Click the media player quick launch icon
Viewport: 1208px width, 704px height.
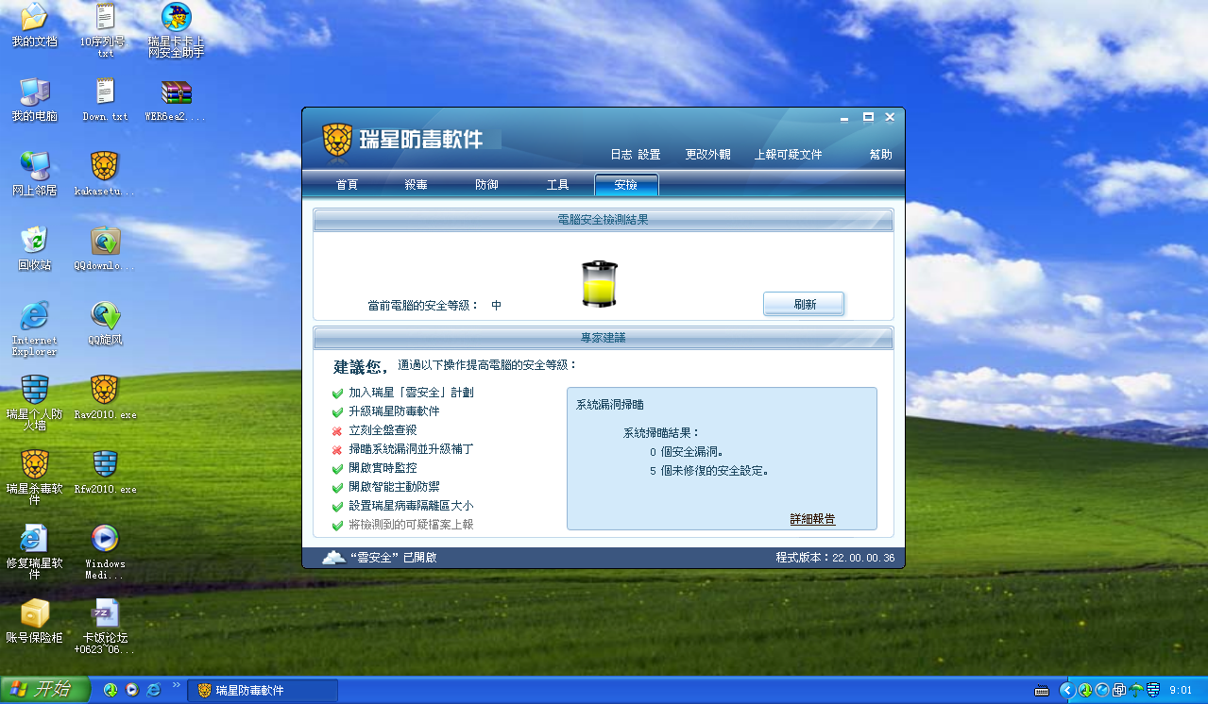(x=132, y=691)
